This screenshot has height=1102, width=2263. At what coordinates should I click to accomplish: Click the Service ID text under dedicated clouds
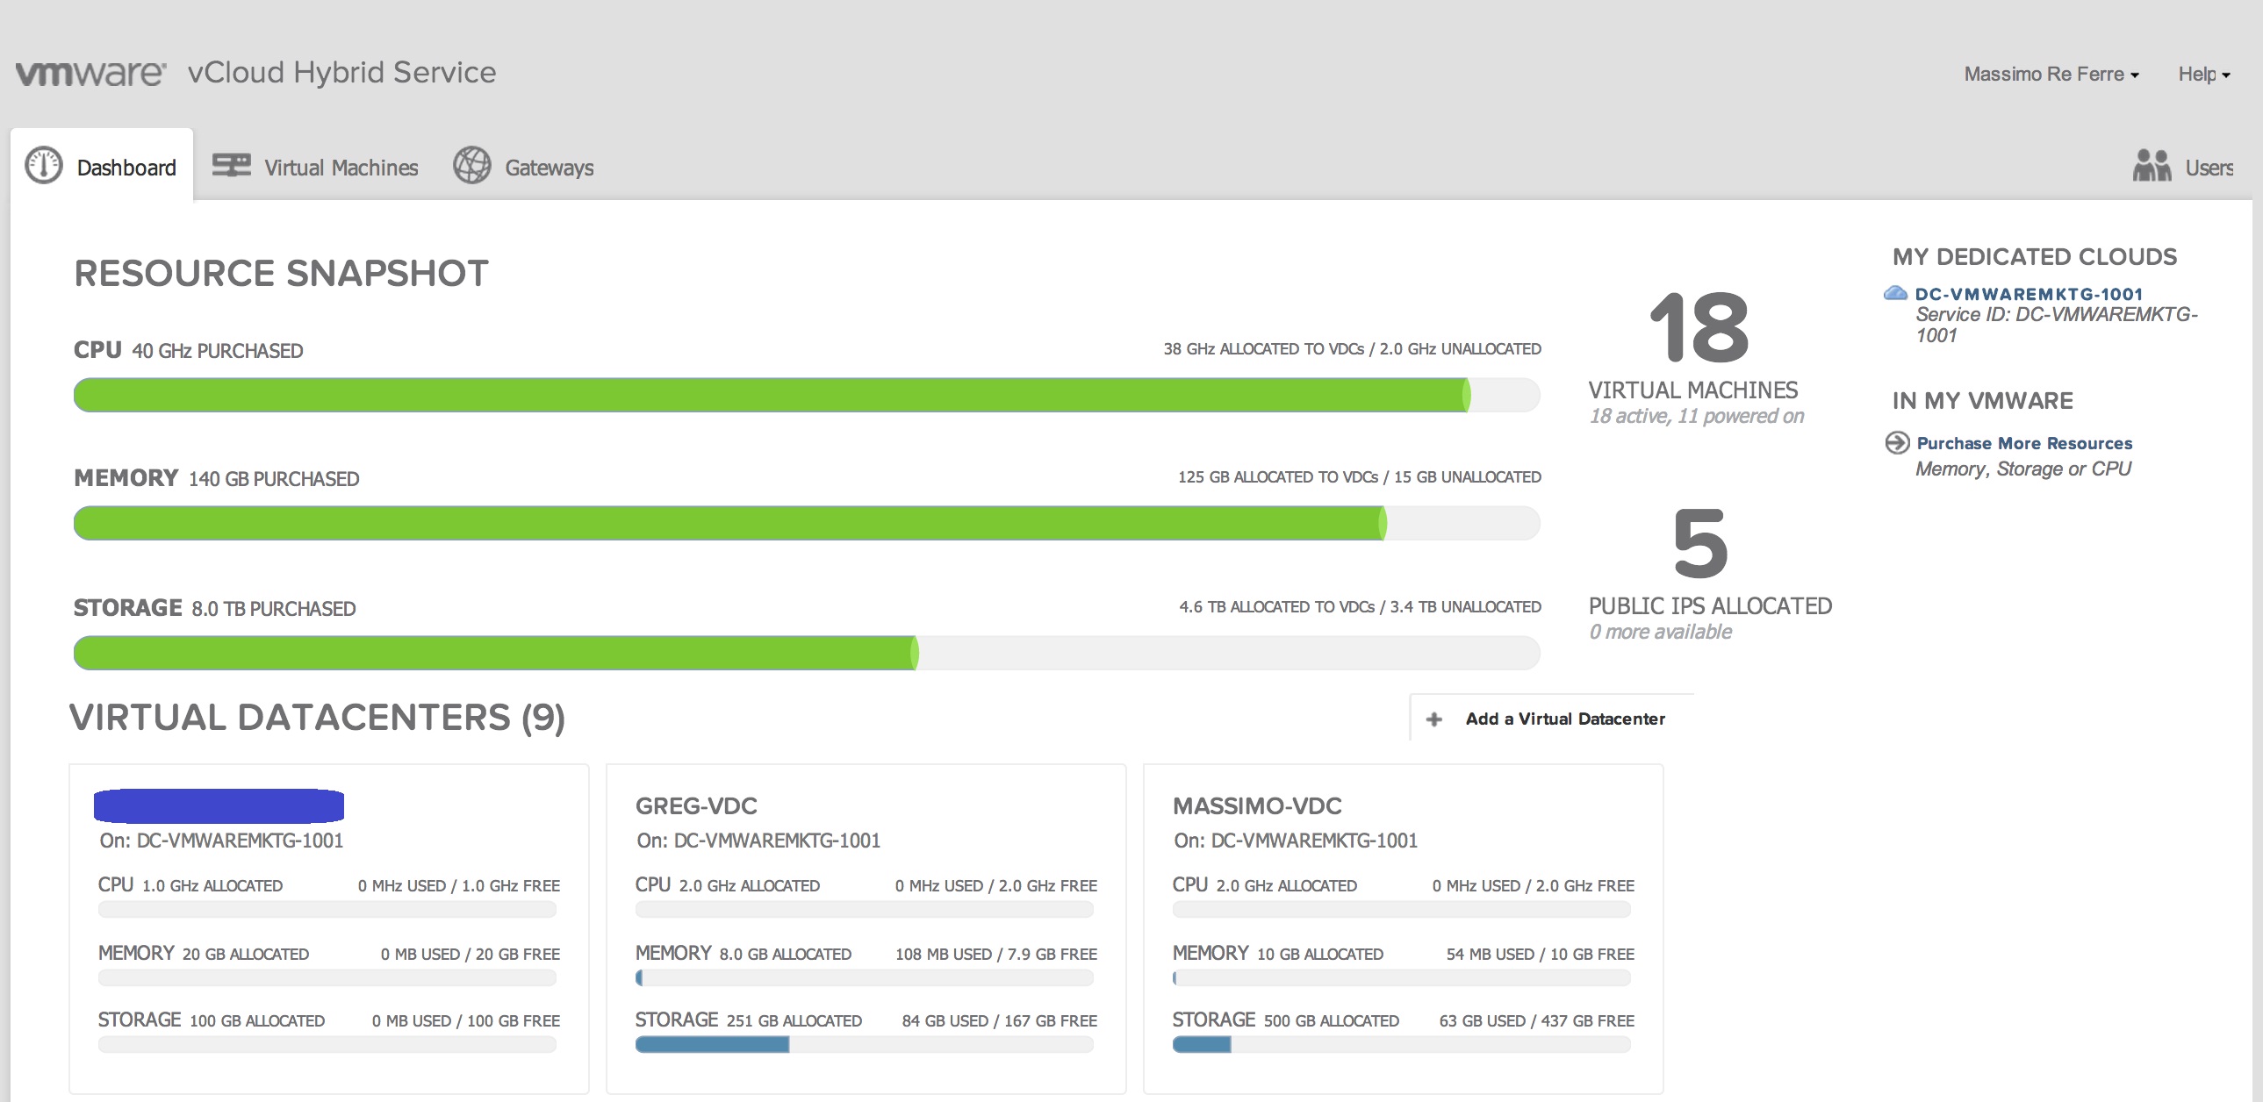[x=2056, y=324]
